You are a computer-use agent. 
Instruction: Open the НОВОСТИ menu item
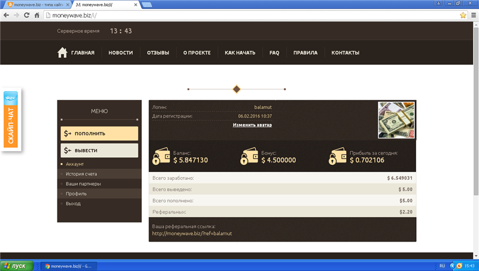pyautogui.click(x=120, y=53)
